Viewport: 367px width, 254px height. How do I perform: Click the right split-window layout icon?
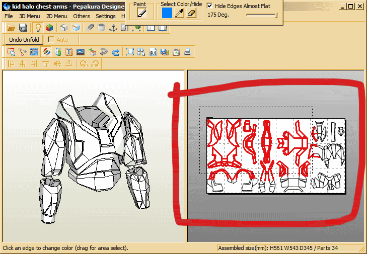pos(163,28)
